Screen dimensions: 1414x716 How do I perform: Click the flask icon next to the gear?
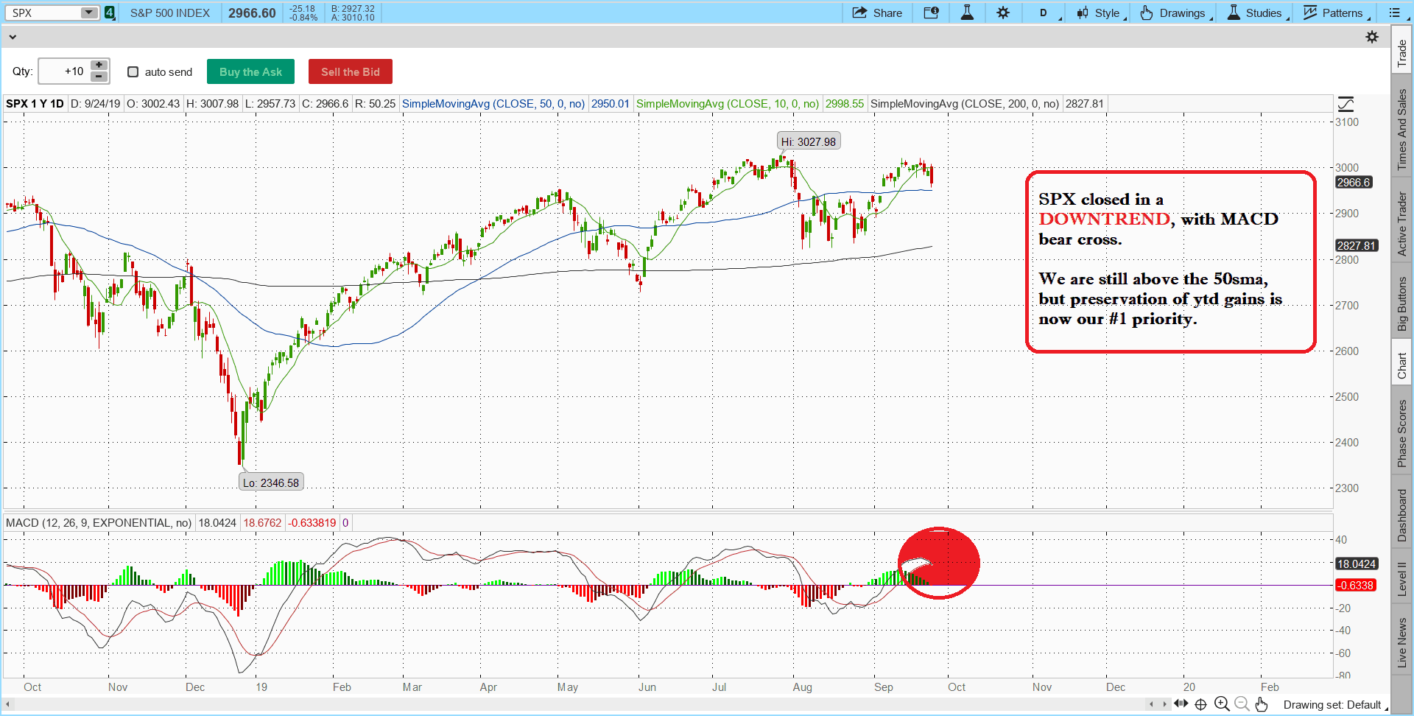pos(967,13)
